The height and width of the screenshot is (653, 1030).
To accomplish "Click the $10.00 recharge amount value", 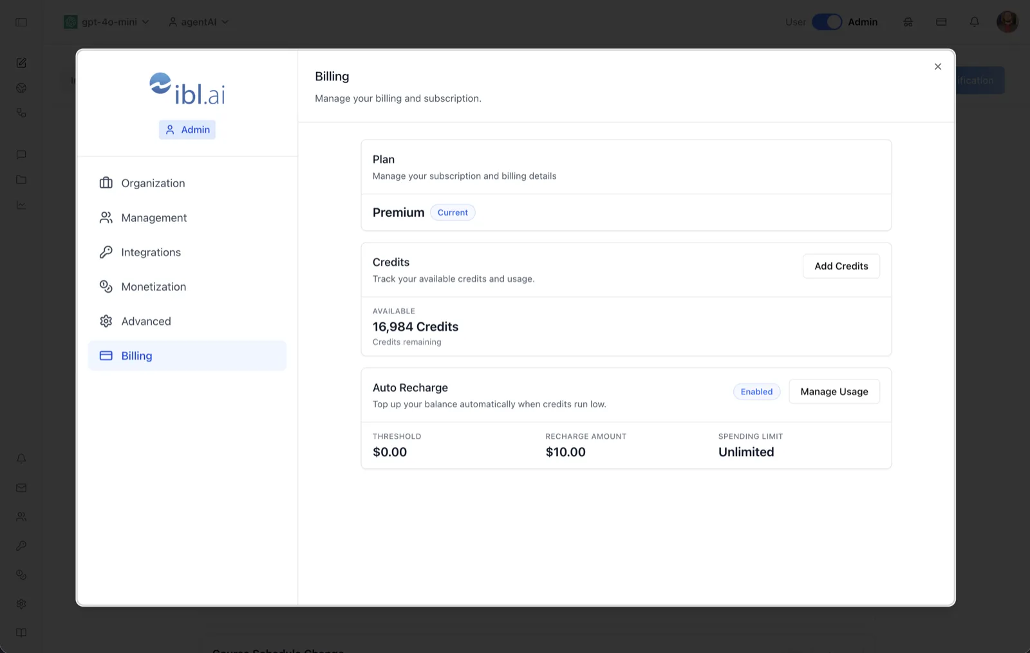I will [565, 452].
